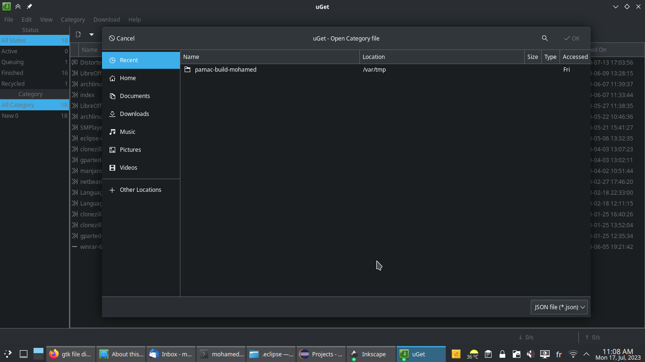Open the View menu in uGet
Viewport: 645px width, 362px height.
coord(46,19)
